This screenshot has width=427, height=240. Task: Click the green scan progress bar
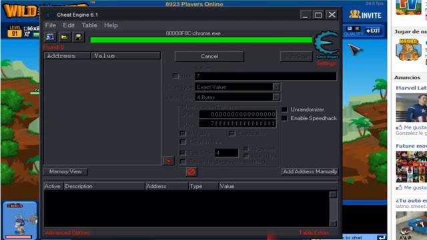(201, 40)
